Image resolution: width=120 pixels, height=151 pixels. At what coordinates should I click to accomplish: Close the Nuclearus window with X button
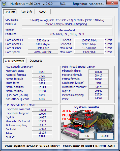point(112,3)
